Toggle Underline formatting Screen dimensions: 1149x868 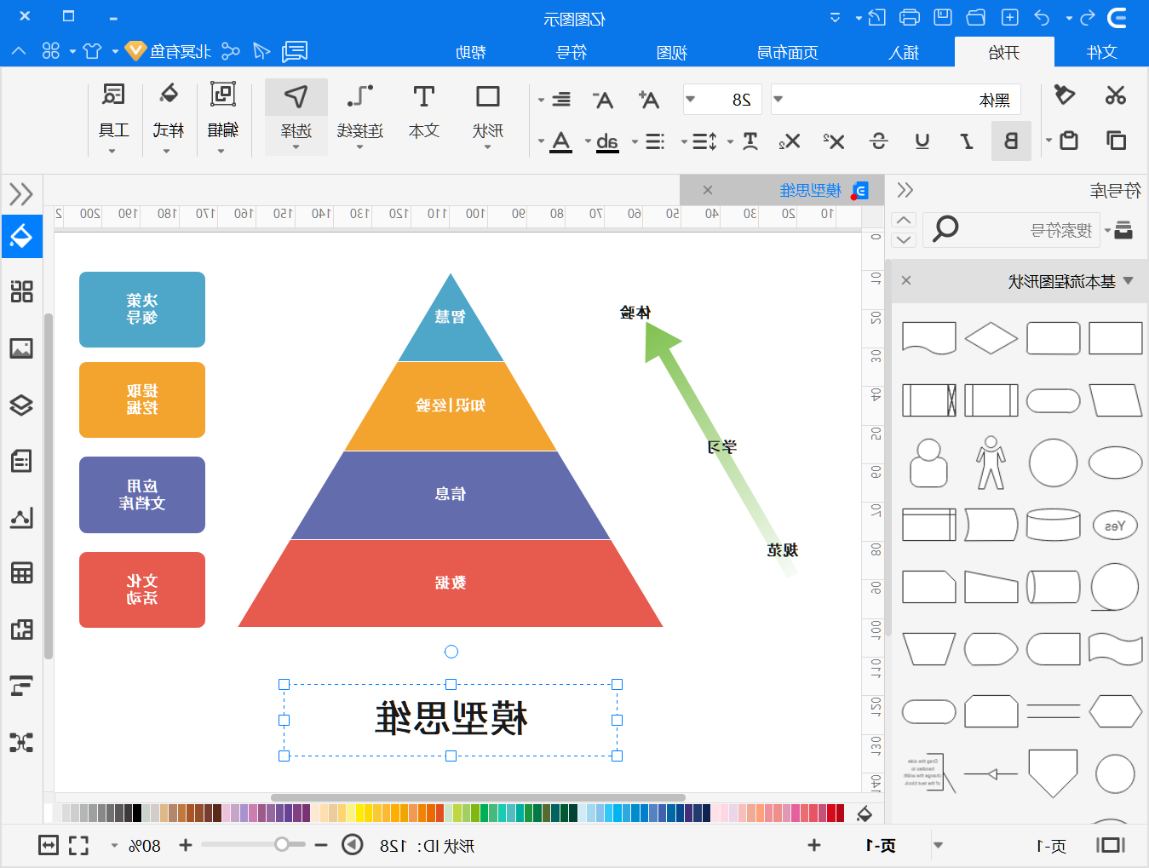coord(922,141)
